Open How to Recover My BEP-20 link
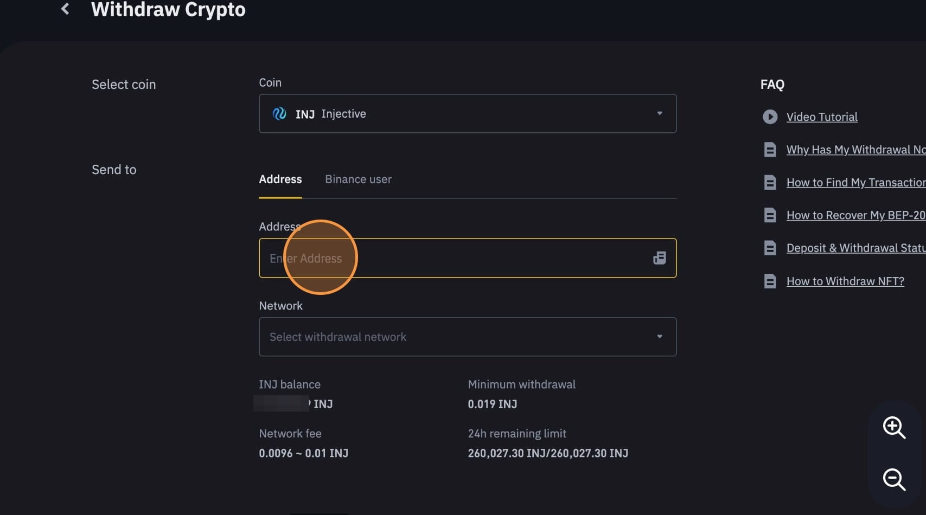The height and width of the screenshot is (515, 926). 855,215
